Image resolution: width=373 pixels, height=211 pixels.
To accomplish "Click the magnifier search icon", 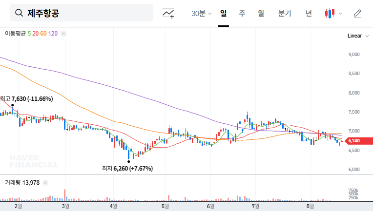I will tap(19, 13).
